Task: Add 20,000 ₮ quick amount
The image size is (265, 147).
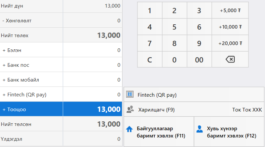Action: coord(230,43)
